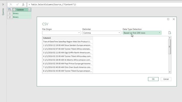
Task: Select preview row 5 Al Alberto
Action: pyautogui.click(x=67, y=60)
